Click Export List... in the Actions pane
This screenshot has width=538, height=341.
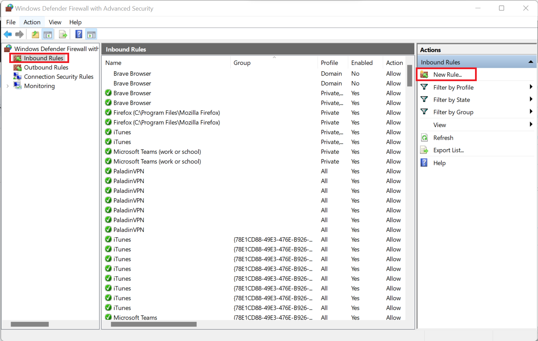449,150
